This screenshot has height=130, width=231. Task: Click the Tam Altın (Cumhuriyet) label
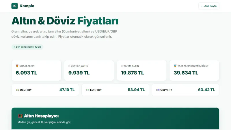point(193,66)
